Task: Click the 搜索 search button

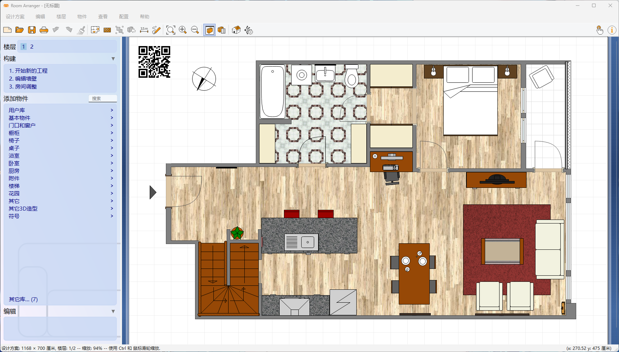Action: [x=103, y=98]
